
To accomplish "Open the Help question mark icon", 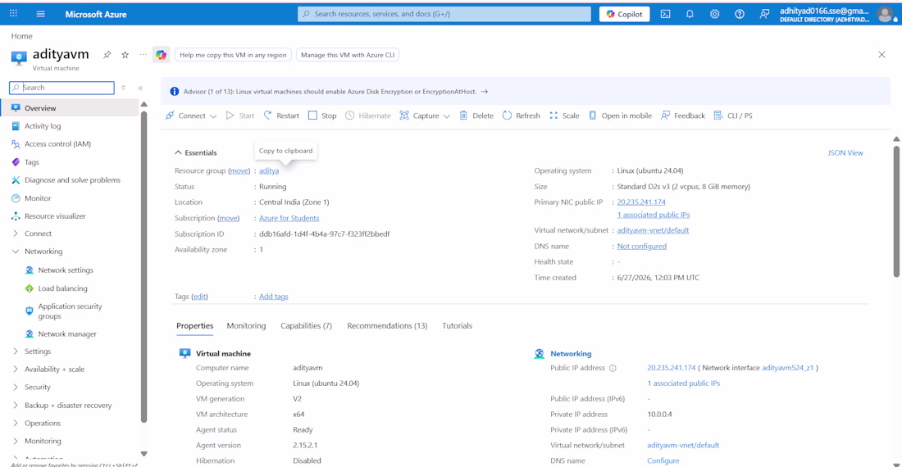I will coord(739,14).
